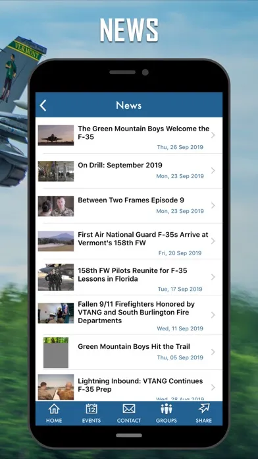Read 'Green Mountain Boys Hit the Trail'
Image resolution: width=258 pixels, height=459 pixels.
coord(134,347)
